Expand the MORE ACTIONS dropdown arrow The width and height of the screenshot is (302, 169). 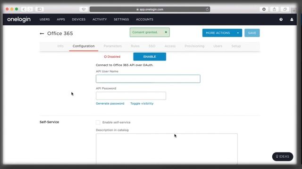click(x=238, y=33)
